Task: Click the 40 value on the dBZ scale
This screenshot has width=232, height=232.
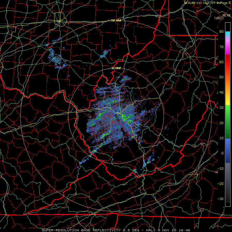Action: (221, 93)
